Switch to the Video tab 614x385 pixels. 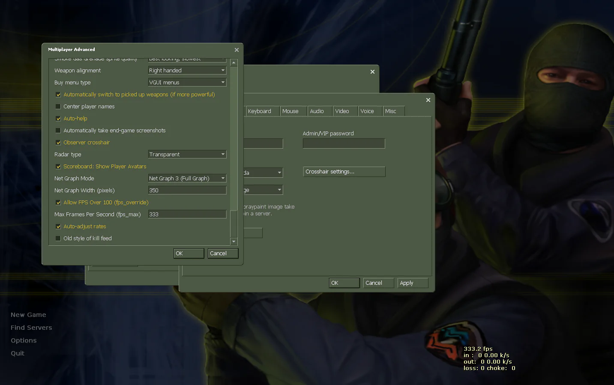pyautogui.click(x=345, y=111)
